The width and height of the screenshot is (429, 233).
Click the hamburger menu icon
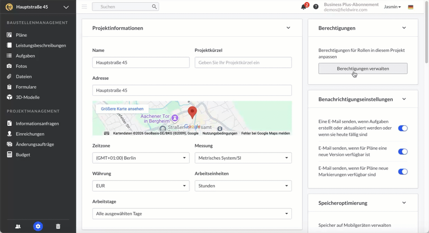(84, 7)
